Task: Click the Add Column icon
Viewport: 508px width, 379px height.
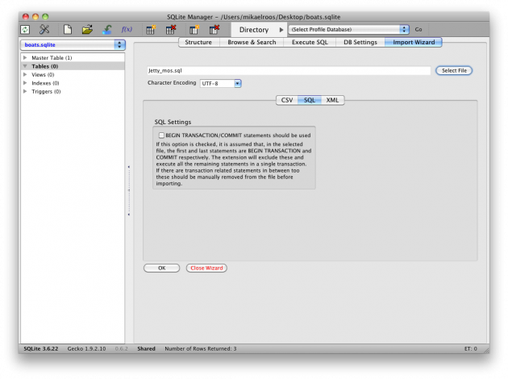Action: click(x=194, y=30)
